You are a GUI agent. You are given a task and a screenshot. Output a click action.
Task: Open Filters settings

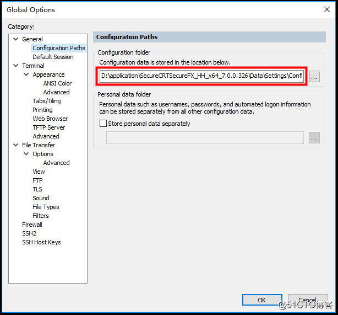(x=41, y=216)
